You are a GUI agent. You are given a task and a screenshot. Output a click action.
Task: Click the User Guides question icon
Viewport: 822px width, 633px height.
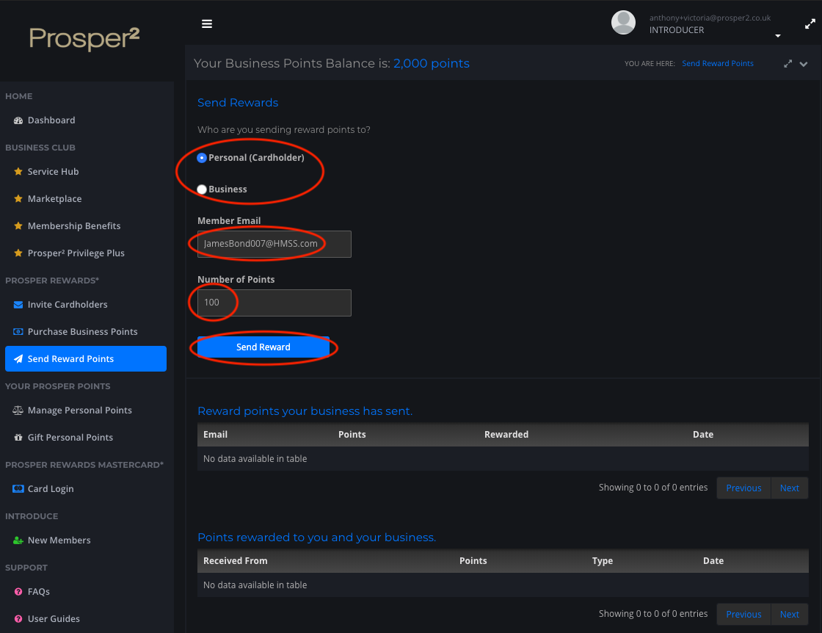coord(18,619)
